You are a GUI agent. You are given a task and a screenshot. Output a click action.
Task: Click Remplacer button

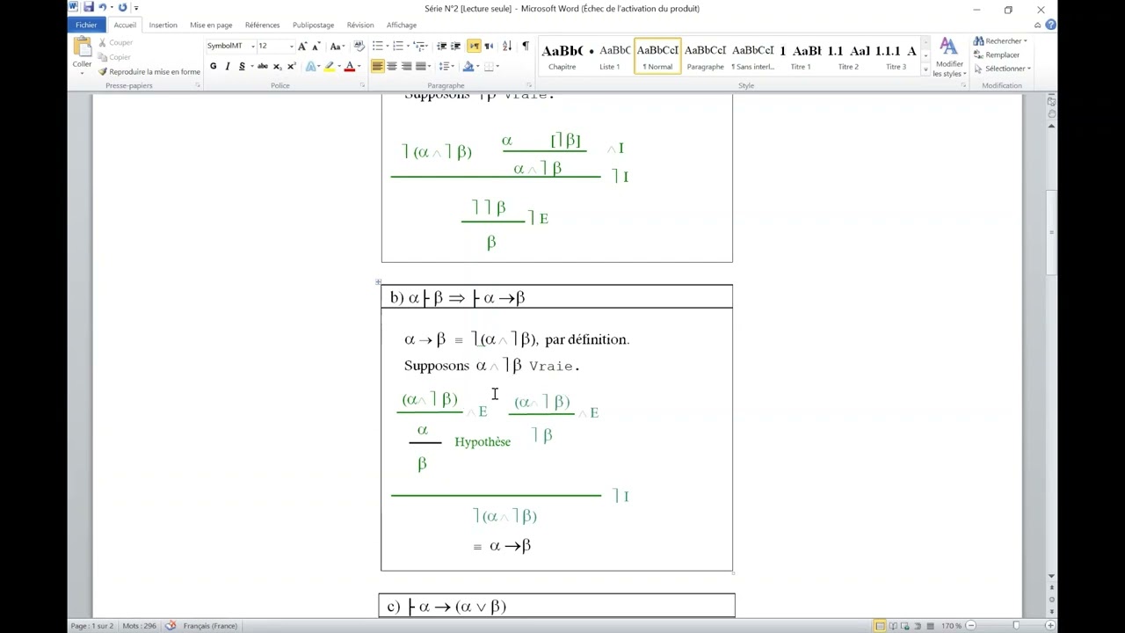pos(997,55)
